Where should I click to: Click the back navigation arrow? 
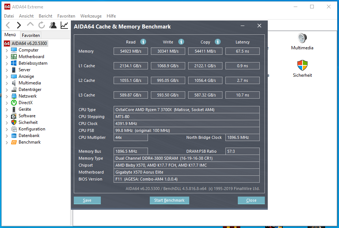[x=8, y=25]
